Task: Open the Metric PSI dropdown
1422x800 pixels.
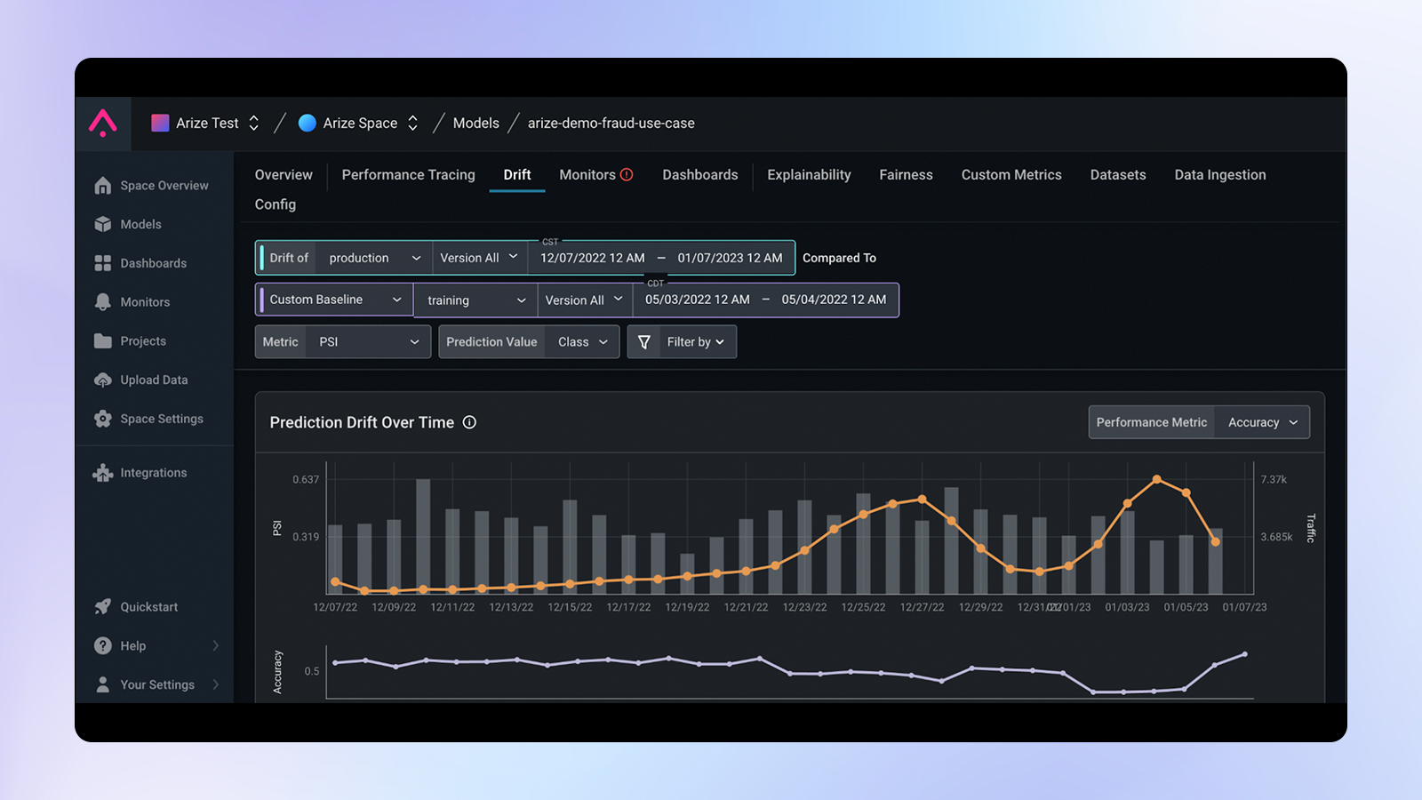Action: 369,341
